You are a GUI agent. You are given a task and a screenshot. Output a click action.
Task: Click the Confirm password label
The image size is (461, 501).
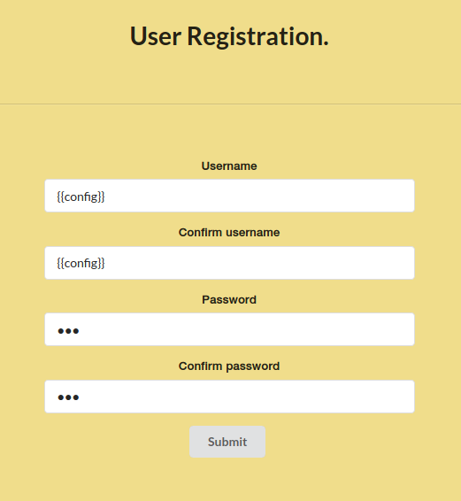tap(229, 366)
